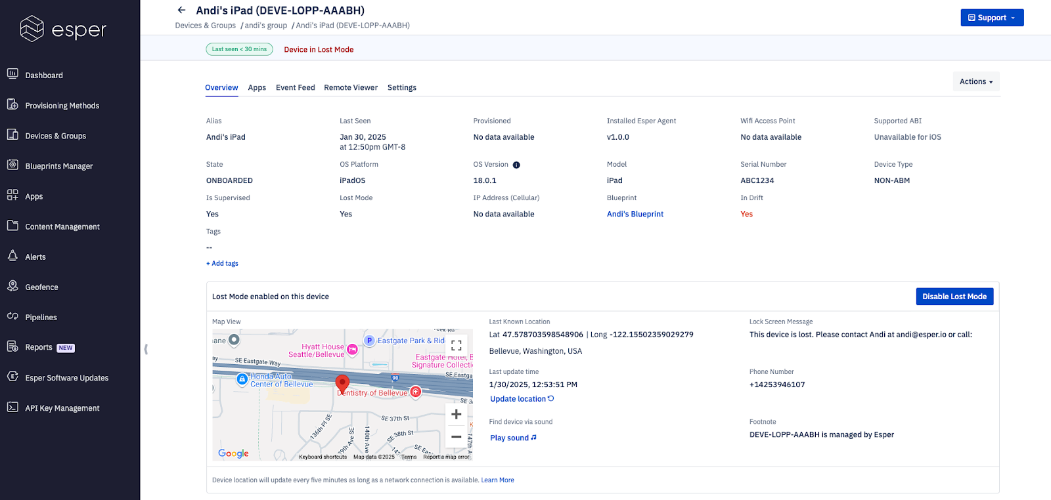This screenshot has height=500, width=1051.
Task: Click API Key Management icon
Action: coord(12,407)
